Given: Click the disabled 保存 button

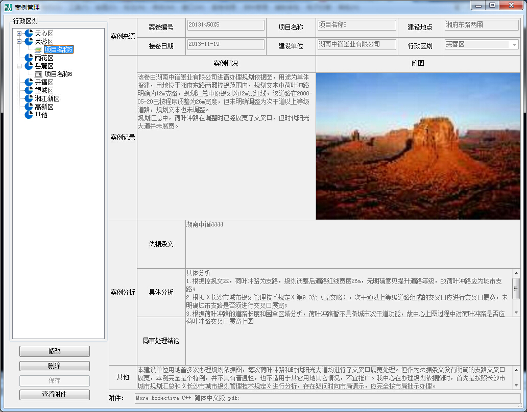Looking at the screenshot, I should [x=55, y=380].
